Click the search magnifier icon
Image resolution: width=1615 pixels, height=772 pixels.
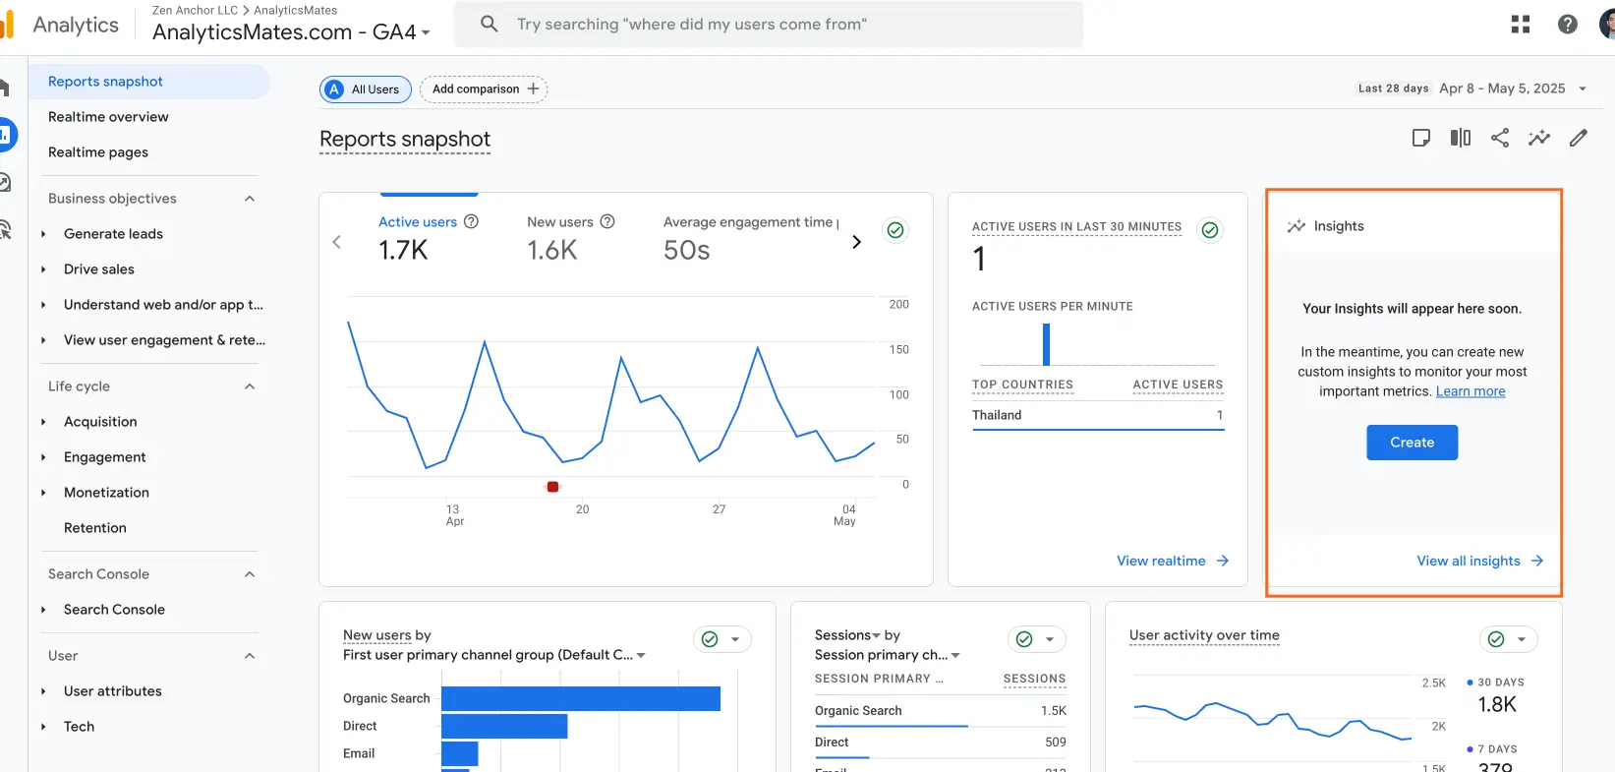[x=490, y=24]
